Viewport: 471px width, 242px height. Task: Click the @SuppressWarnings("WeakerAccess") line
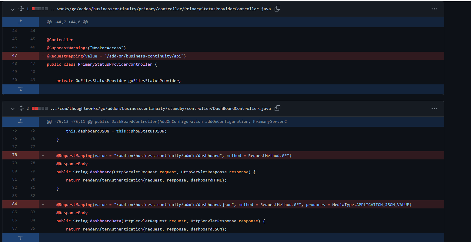tap(86, 48)
